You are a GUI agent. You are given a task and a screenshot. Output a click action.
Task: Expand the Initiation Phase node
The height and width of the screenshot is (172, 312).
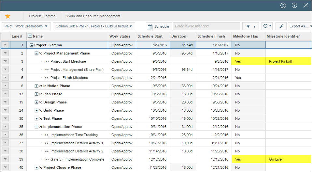(36, 86)
